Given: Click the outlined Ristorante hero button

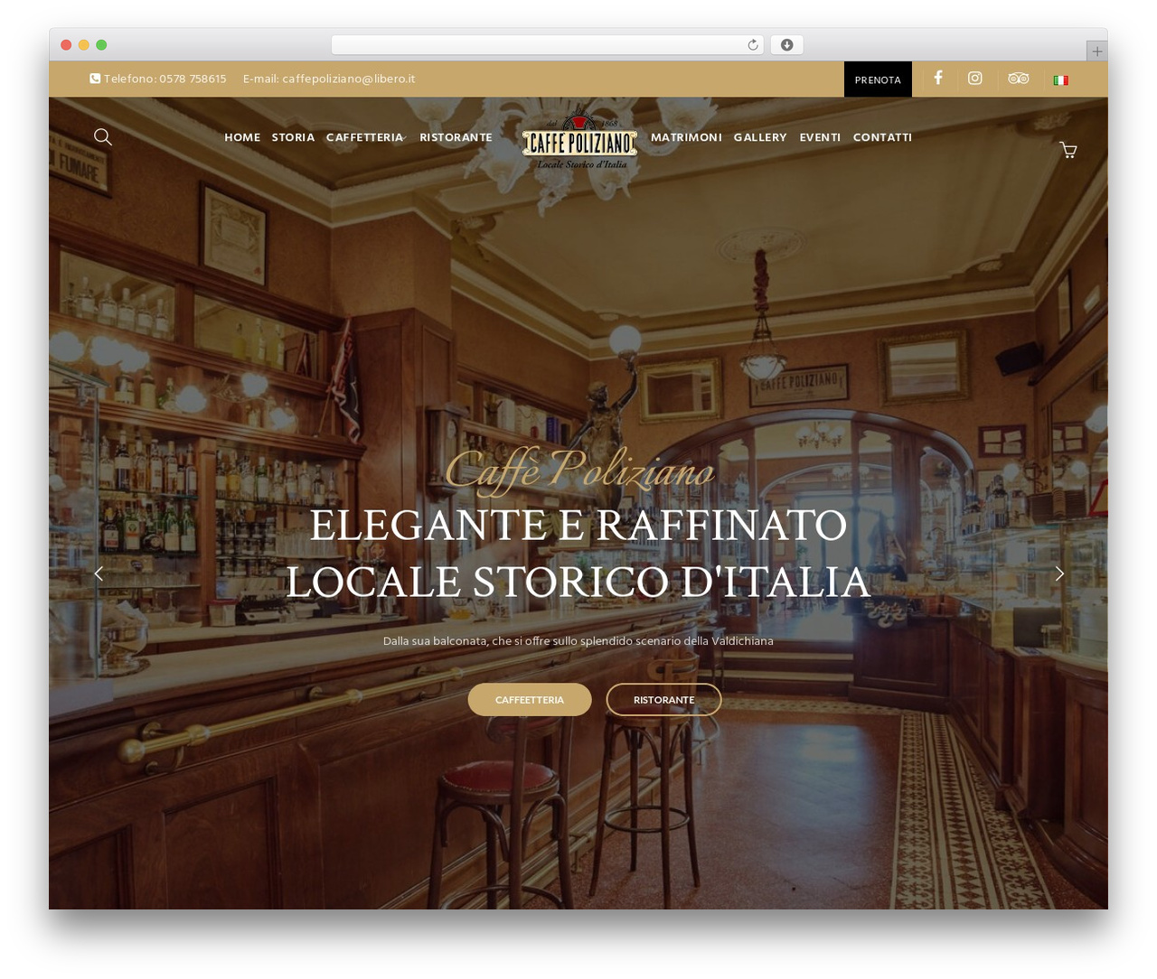Looking at the screenshot, I should [x=663, y=700].
